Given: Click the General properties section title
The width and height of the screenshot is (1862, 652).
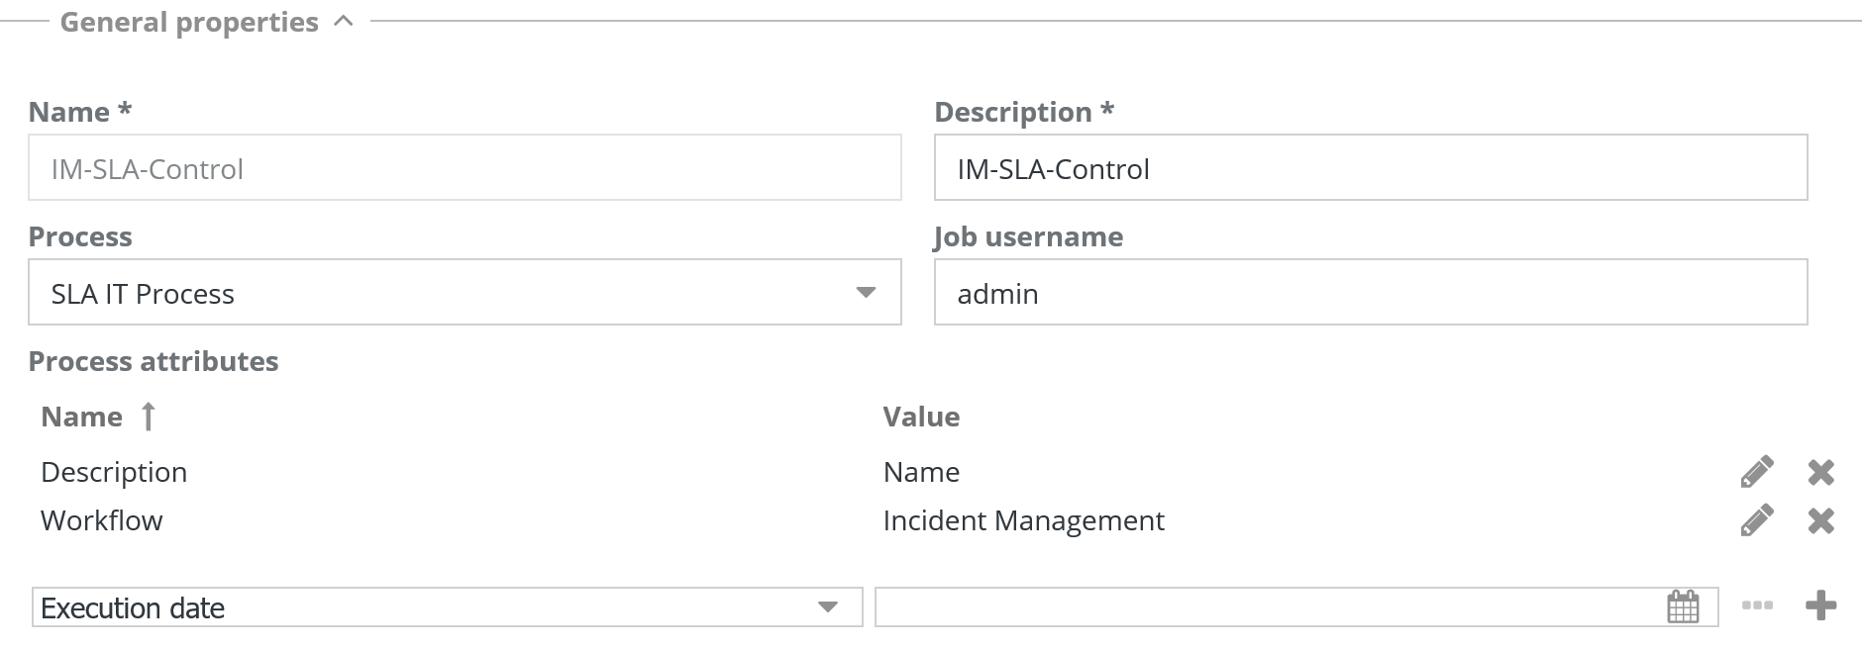Looking at the screenshot, I should pyautogui.click(x=189, y=22).
